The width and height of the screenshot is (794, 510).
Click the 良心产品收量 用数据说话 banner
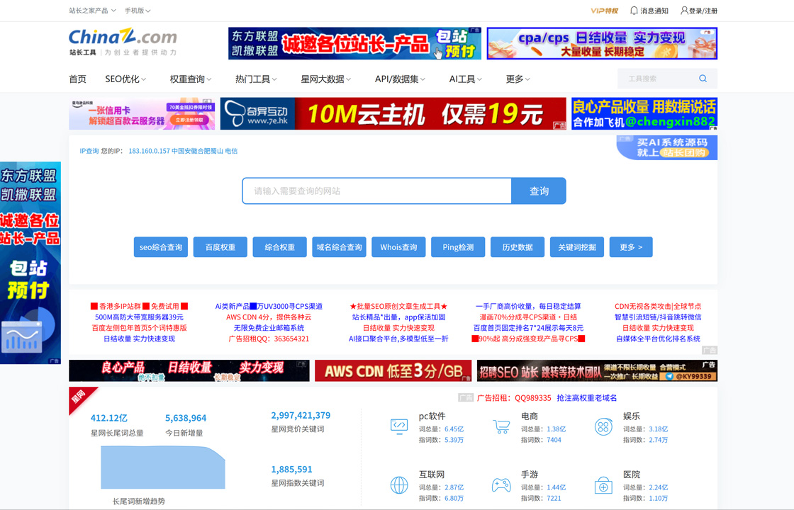tap(644, 114)
